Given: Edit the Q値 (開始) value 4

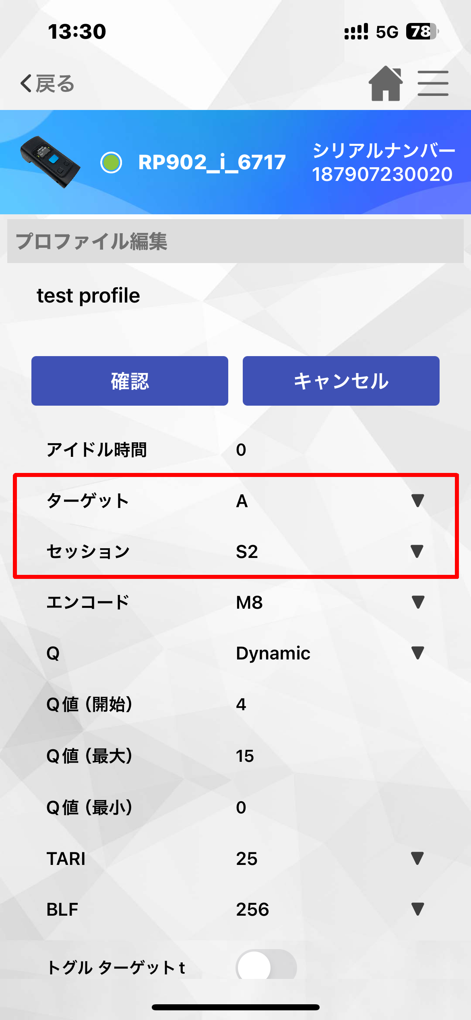Looking at the screenshot, I should [330, 705].
